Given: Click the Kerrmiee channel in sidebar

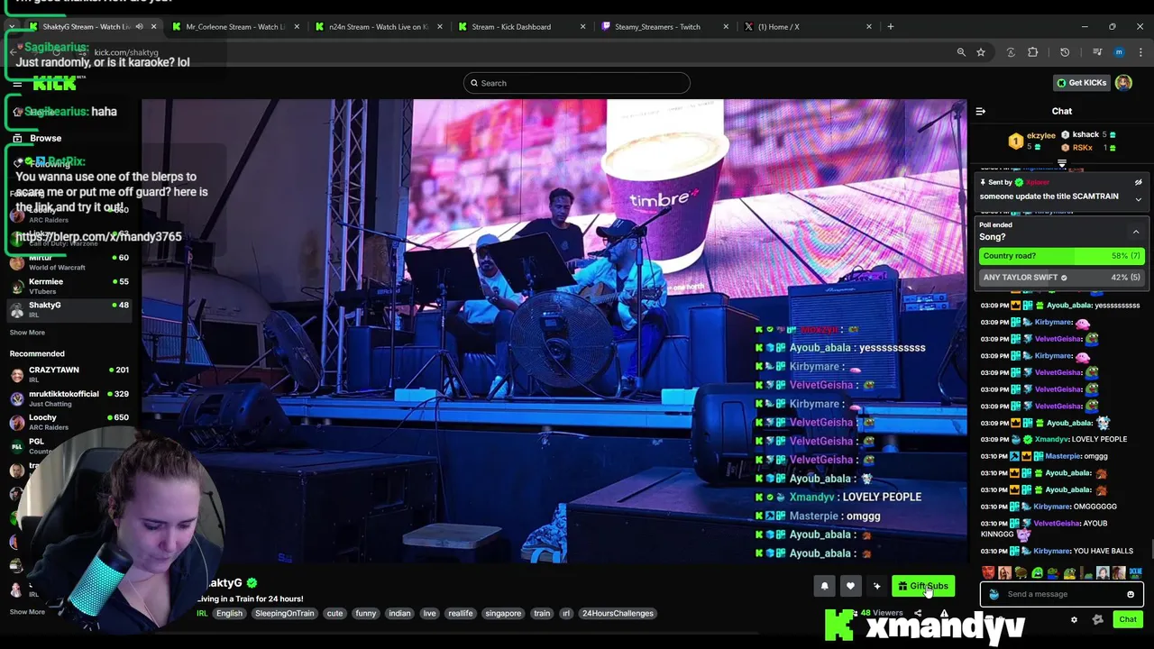Looking at the screenshot, I should [x=70, y=285].
